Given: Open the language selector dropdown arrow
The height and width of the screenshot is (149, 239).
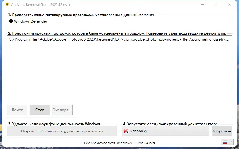Looking at the screenshot, I should tap(231, 142).
